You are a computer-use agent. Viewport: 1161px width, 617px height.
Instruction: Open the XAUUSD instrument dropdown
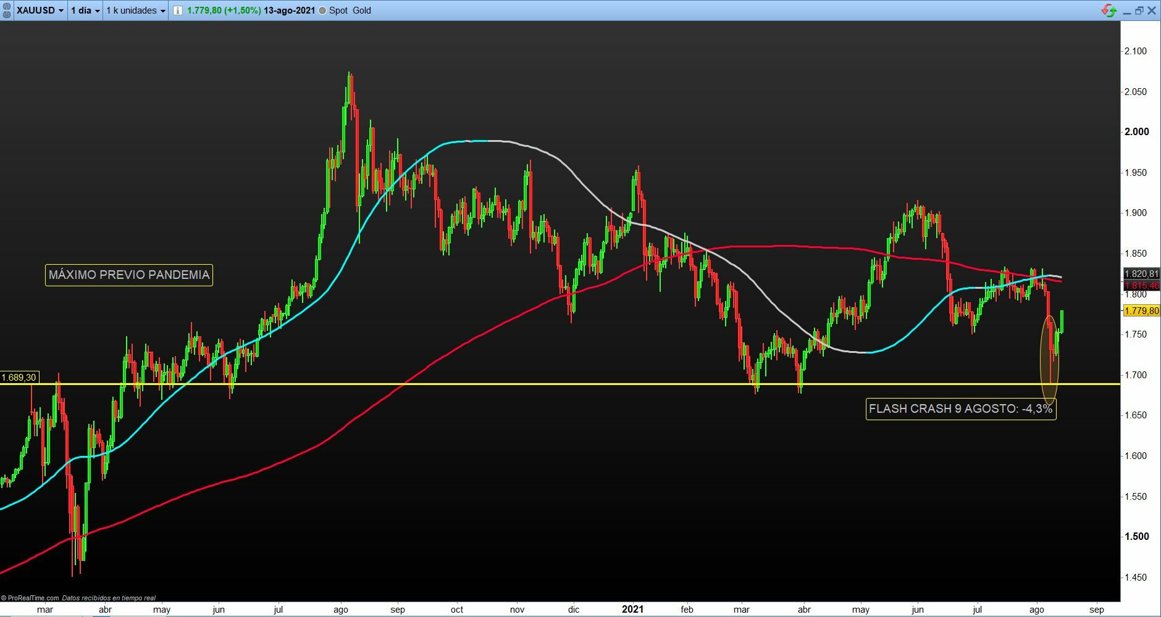click(40, 10)
